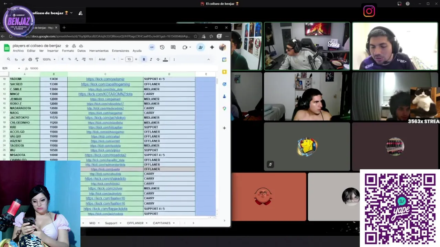Viewport: 440px width, 247px height.
Task: Open the Tasks icon in the side panel
Action: coord(224,84)
